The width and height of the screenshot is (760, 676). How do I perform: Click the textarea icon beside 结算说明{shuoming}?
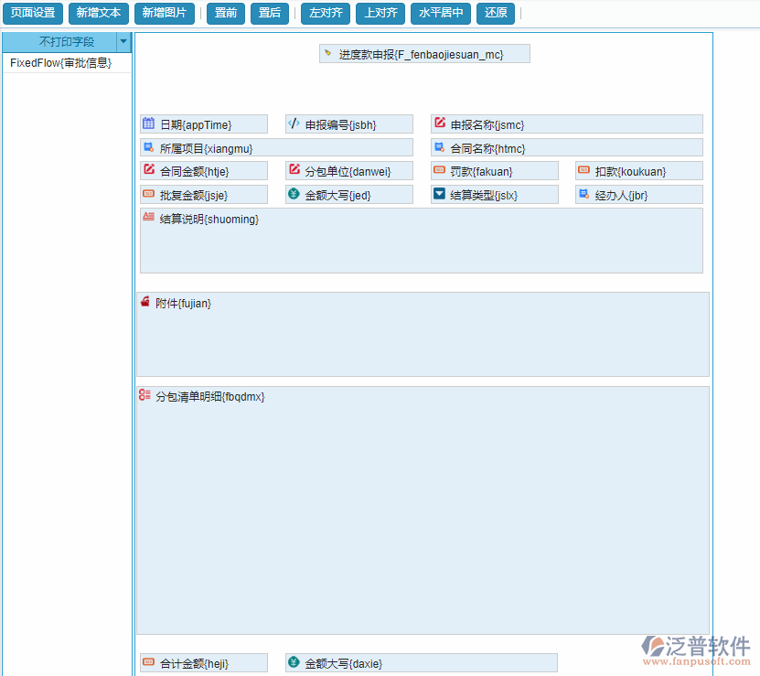click(x=148, y=218)
